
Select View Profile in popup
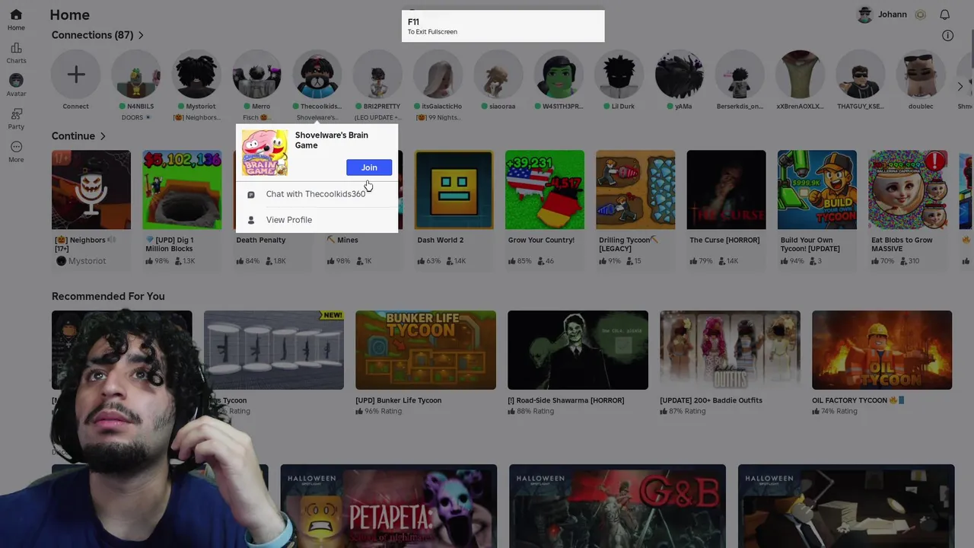317,220
